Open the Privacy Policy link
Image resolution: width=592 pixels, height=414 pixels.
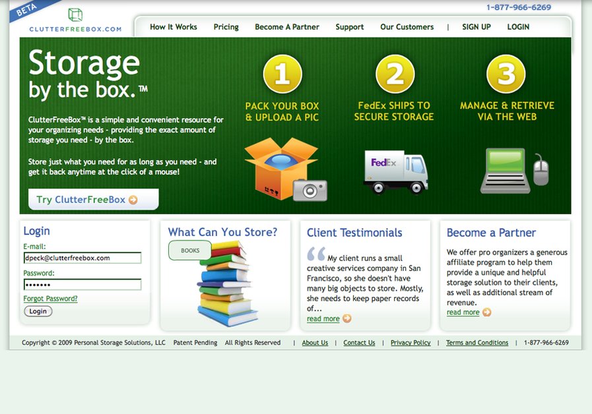(x=410, y=343)
